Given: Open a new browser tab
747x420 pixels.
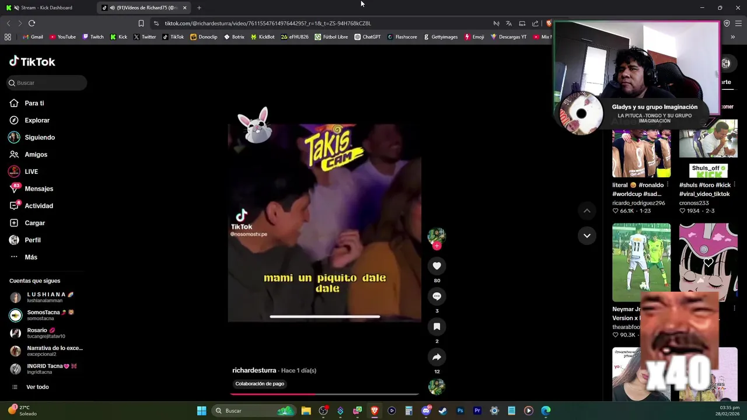Looking at the screenshot, I should coord(199,8).
